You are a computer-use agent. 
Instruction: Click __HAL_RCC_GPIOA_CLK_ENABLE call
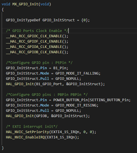point(37,47)
